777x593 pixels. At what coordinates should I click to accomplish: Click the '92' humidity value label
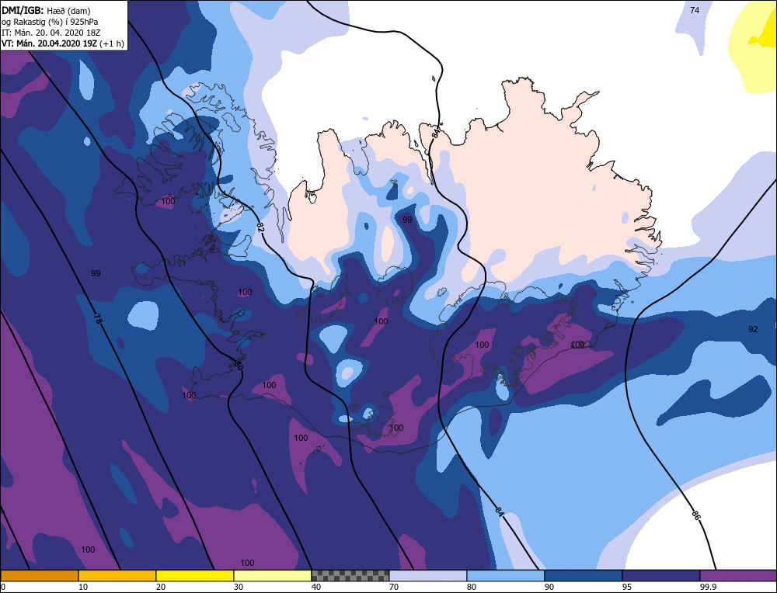click(x=753, y=329)
